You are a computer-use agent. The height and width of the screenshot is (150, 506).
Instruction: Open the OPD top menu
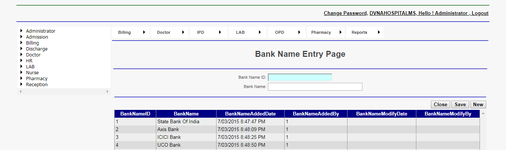[287, 32]
